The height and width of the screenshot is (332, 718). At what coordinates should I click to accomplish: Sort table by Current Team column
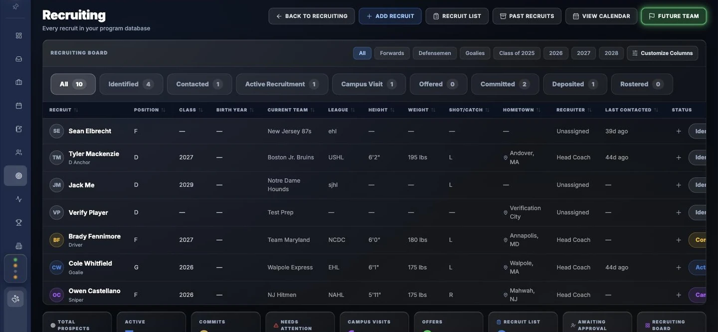[291, 110]
